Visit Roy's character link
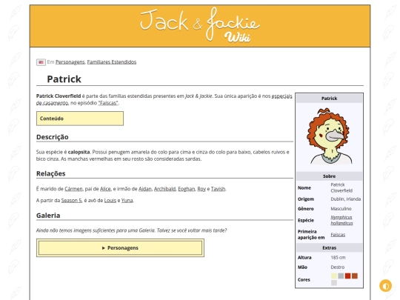400x300 pixels. tap(201, 189)
